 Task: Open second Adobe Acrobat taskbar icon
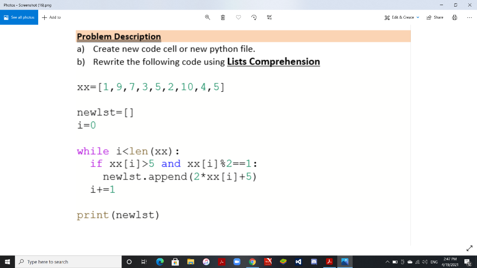[329, 261]
